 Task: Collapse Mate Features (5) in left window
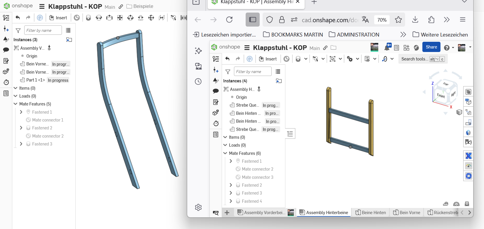coord(15,104)
